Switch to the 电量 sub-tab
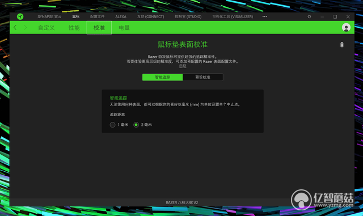Screen dimensions: 363x216 point(124,28)
